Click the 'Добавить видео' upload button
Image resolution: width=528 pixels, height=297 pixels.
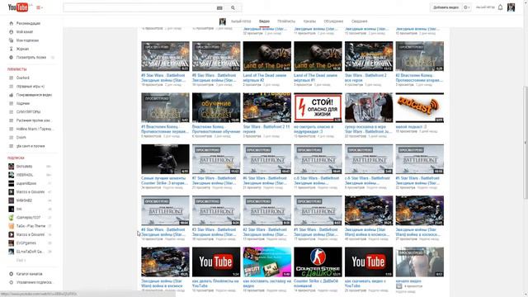pyautogui.click(x=445, y=7)
